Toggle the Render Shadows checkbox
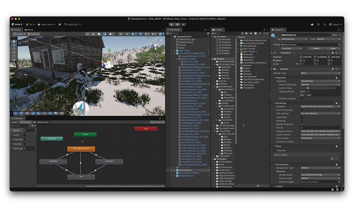354x214 pixels. (302, 124)
